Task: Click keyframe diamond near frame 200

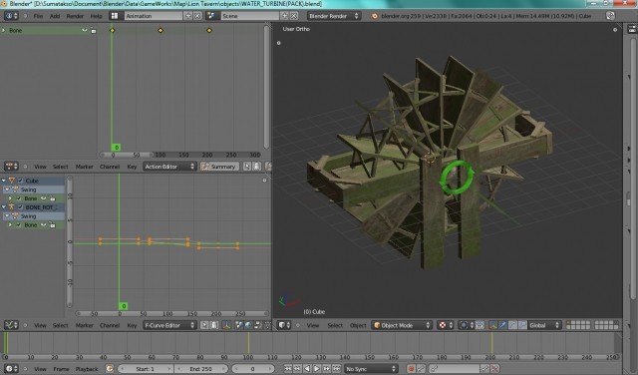Action: coord(209,30)
